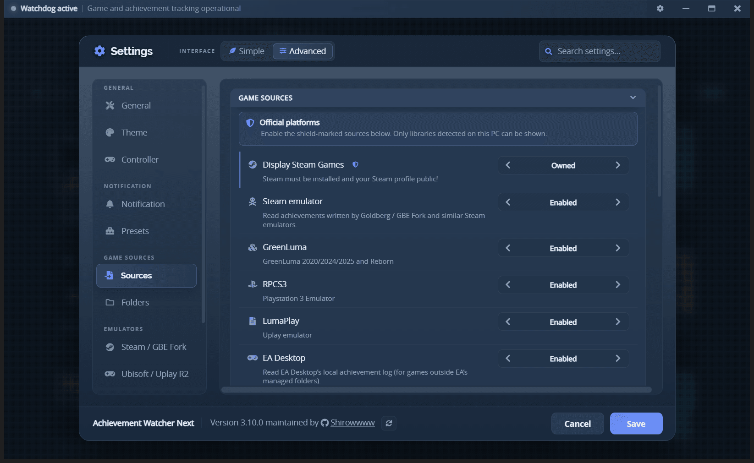Click previous arrow for EA Desktop

(508, 358)
